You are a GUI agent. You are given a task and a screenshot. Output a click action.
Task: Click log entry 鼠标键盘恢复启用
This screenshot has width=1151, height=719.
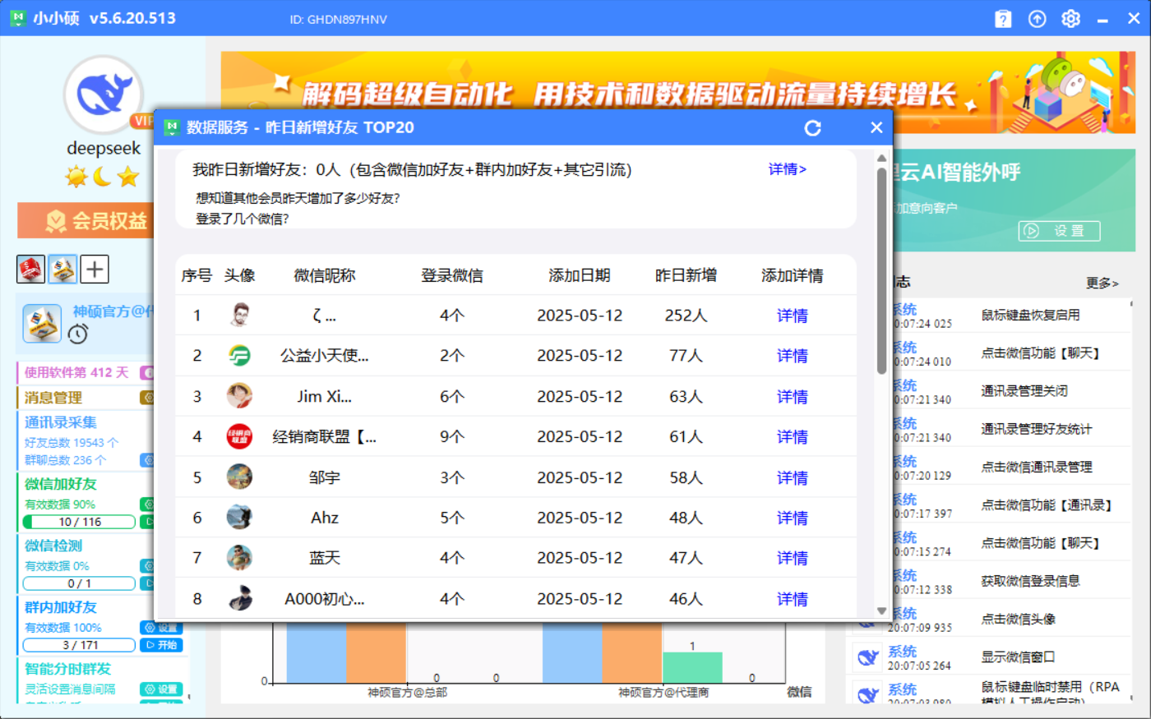(1030, 315)
